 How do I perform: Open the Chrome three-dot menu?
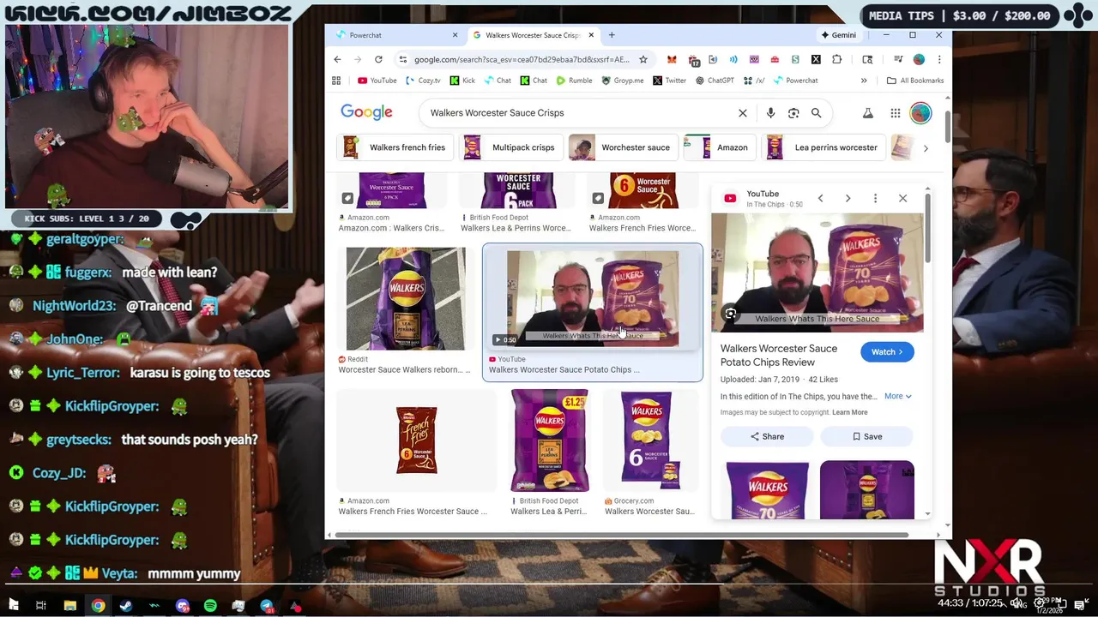pyautogui.click(x=939, y=59)
